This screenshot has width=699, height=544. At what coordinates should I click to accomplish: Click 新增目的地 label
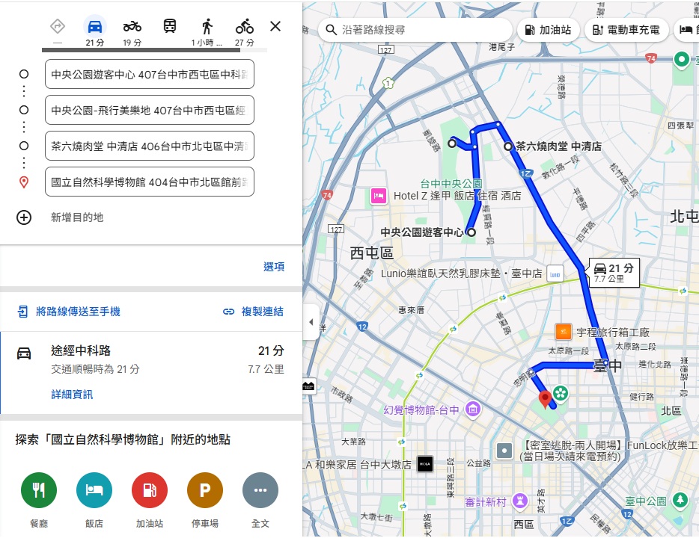pos(77,217)
